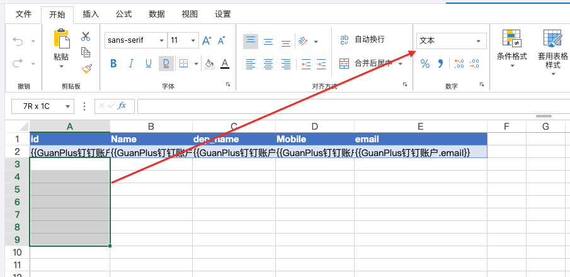Expand the paste options arrow under 粘贴
The width and height of the screenshot is (570, 277).
(x=62, y=66)
